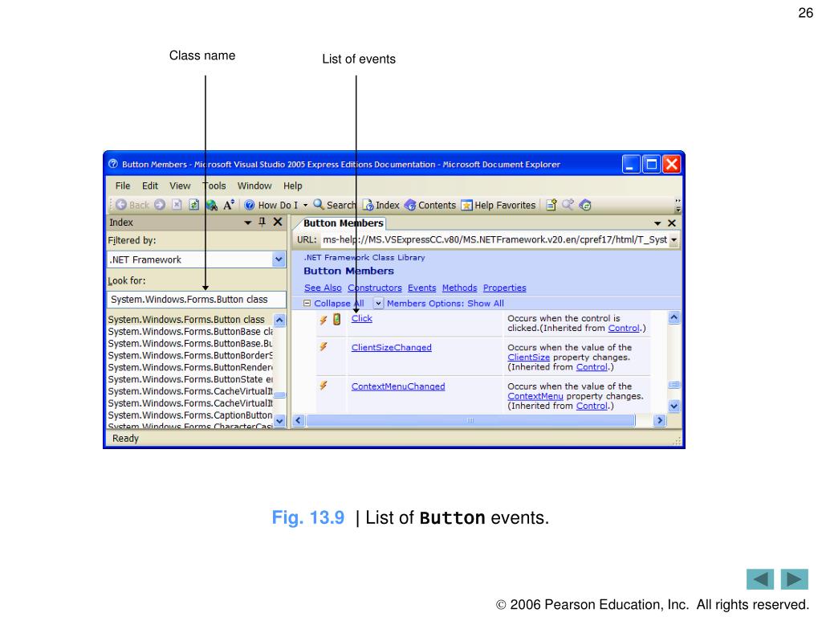Open Members Options: Show All dropdown
Viewport: 822px width, 617px height.
coord(438,303)
